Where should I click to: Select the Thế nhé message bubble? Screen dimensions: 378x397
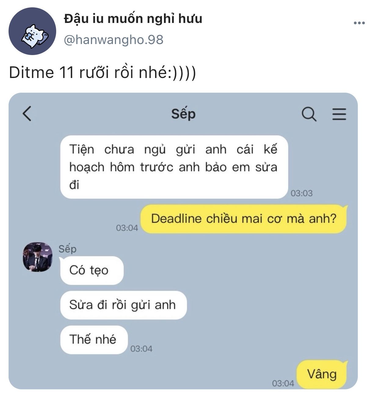pyautogui.click(x=93, y=339)
